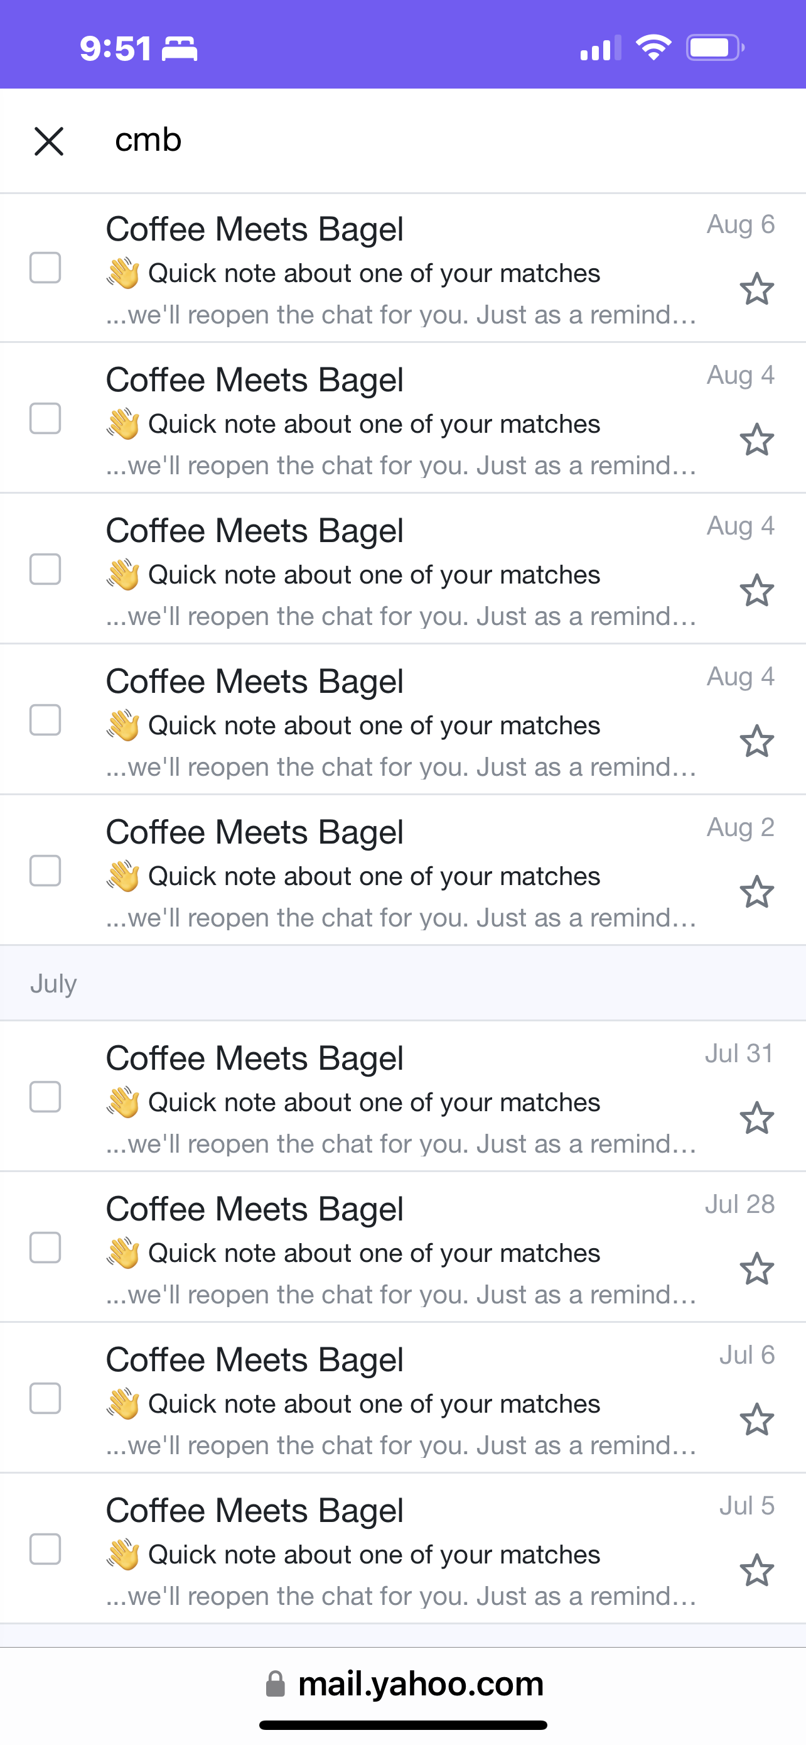Star the Aug 6 Coffee Meets Bagel email
806x1745 pixels.
pyautogui.click(x=756, y=289)
